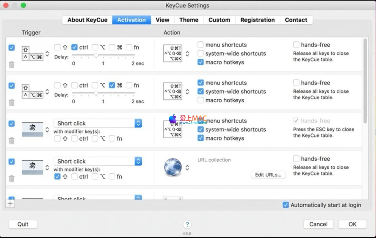Screen dimensions: 376x238
Task: Enable hands-free for the second trigger
Action: coord(296,83)
